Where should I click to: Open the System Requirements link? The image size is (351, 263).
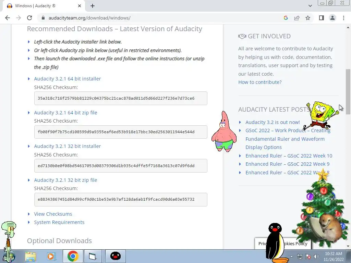coord(59,222)
